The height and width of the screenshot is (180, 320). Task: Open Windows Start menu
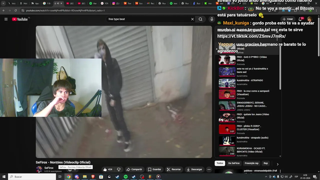(x=4, y=177)
